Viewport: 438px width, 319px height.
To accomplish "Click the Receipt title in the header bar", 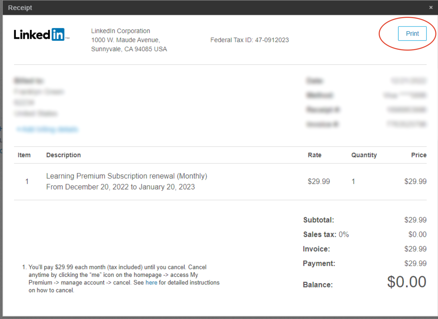I will [x=20, y=8].
